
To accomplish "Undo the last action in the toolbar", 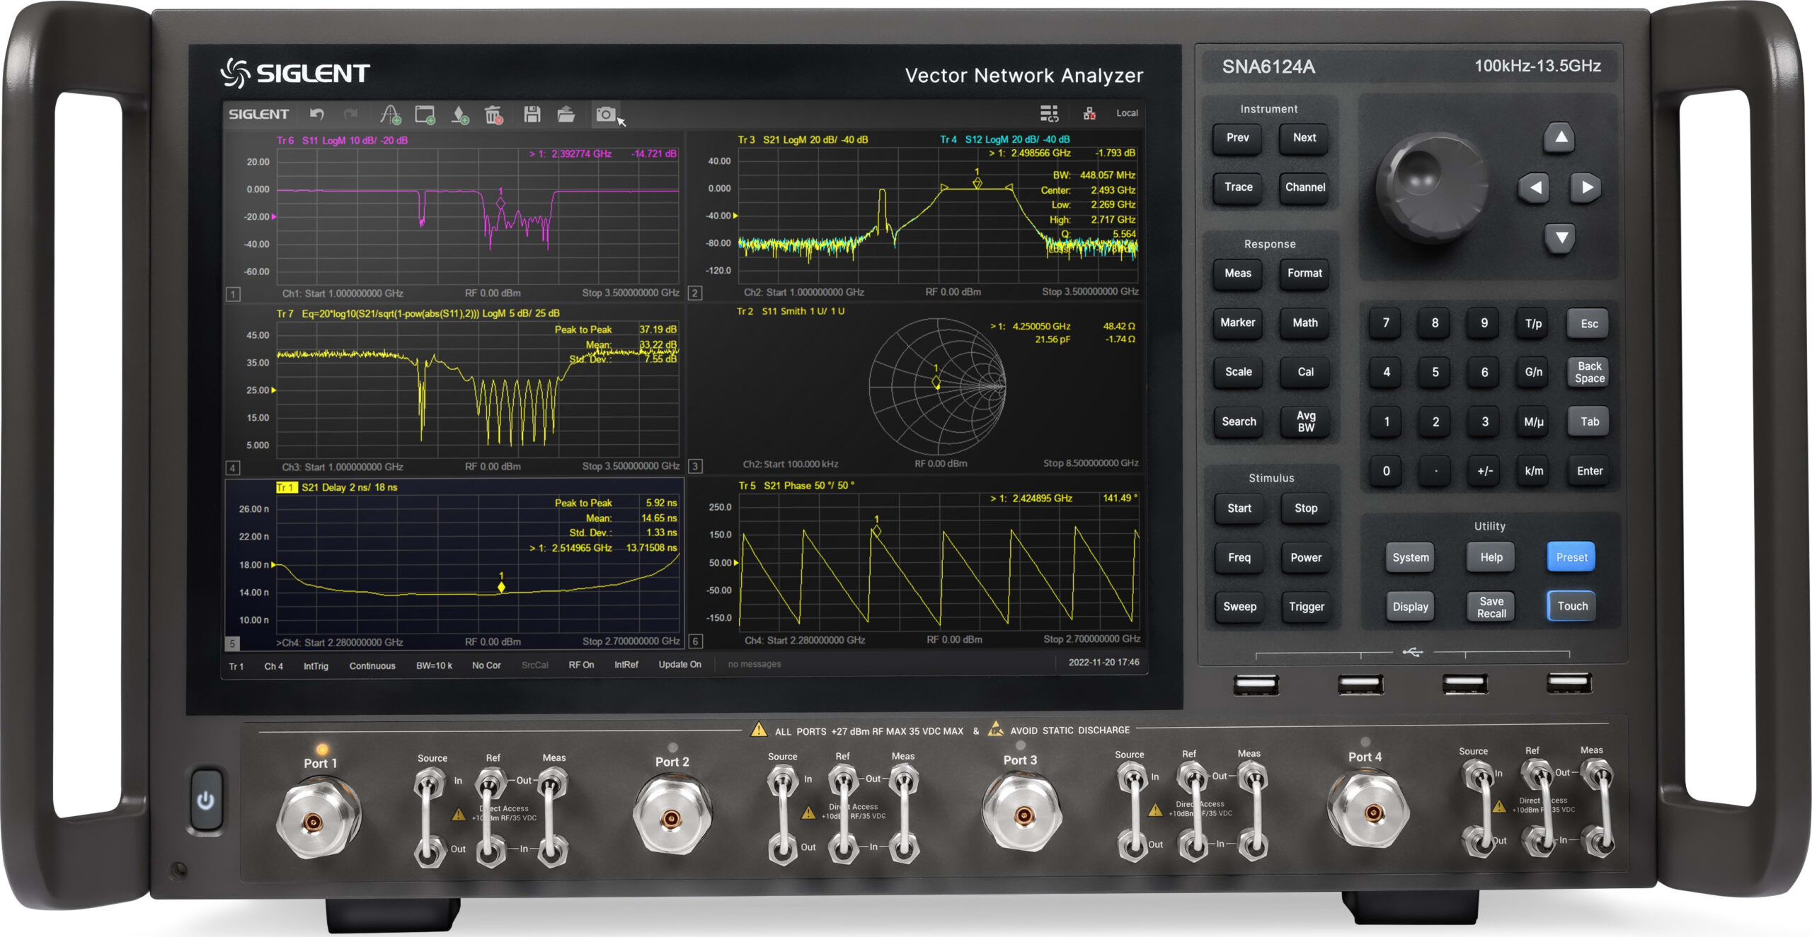I will tap(316, 114).
